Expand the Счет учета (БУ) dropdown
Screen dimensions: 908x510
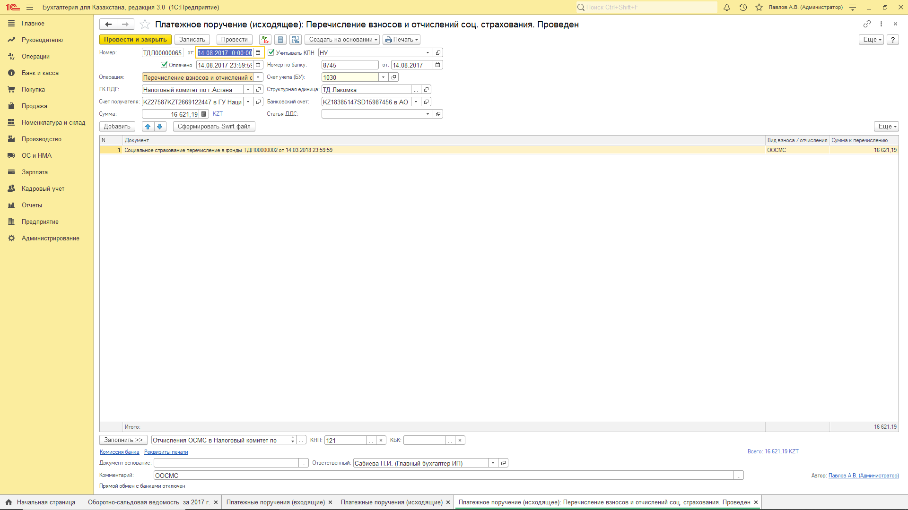click(x=383, y=77)
